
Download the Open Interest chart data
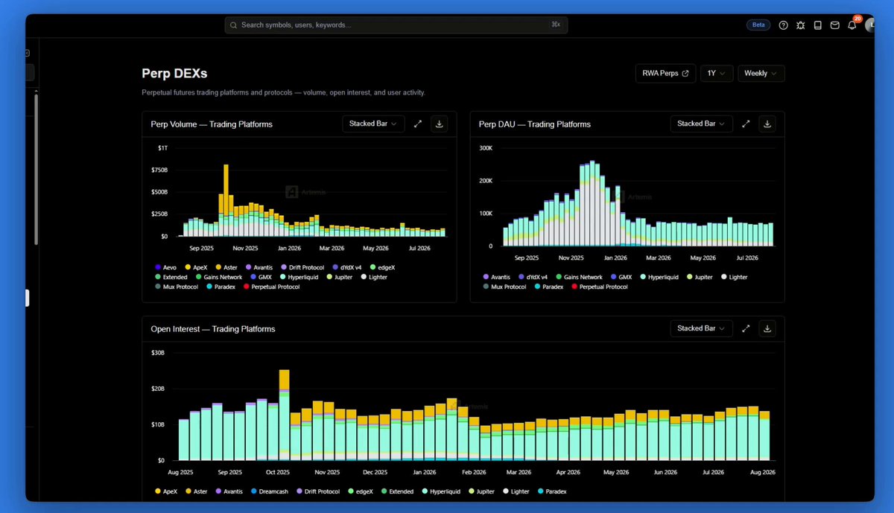[x=767, y=328]
